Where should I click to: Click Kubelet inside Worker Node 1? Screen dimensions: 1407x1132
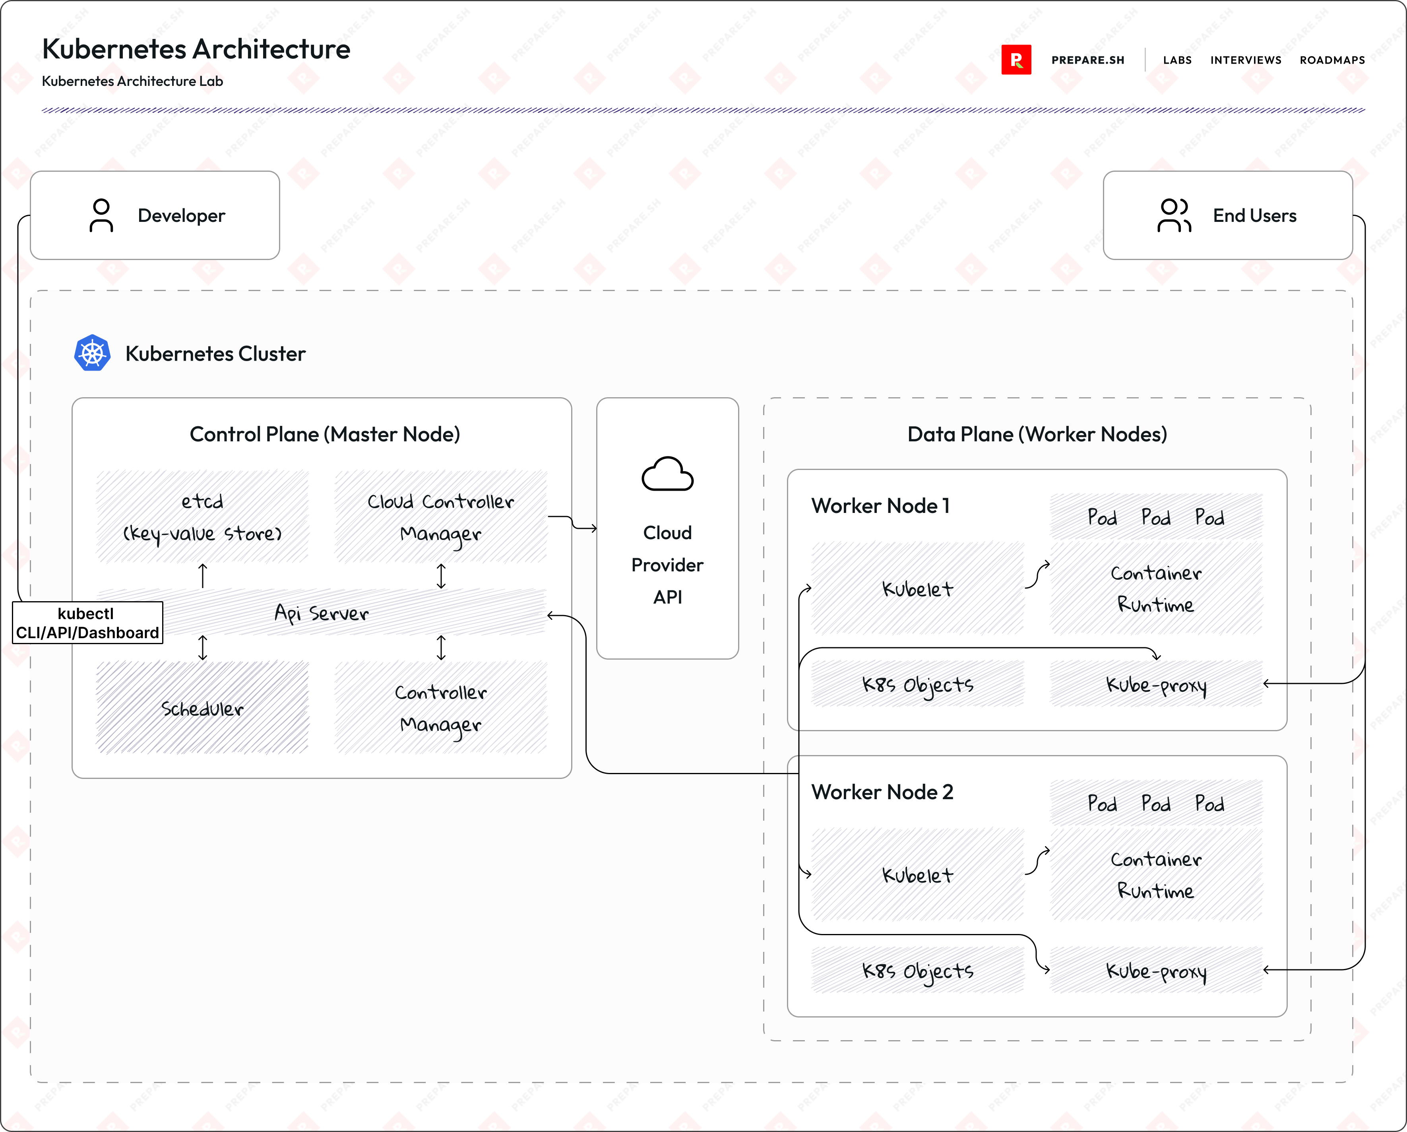click(x=917, y=590)
